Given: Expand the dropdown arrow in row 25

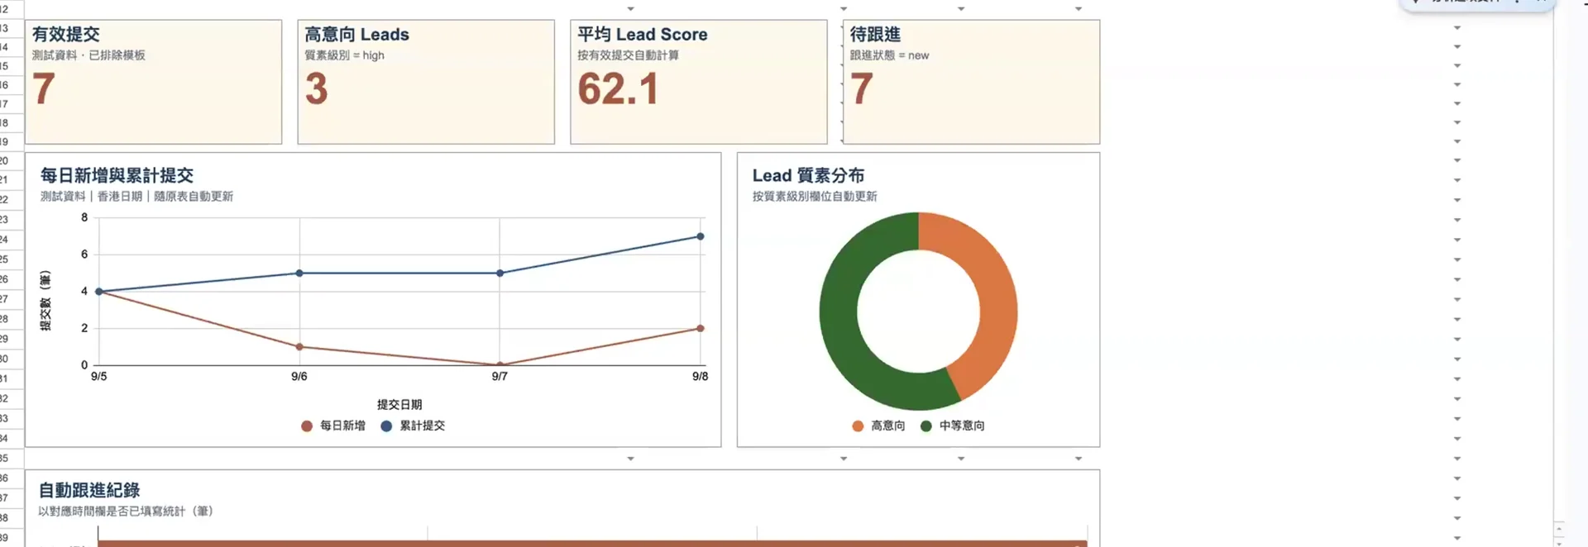Looking at the screenshot, I should tap(1457, 259).
